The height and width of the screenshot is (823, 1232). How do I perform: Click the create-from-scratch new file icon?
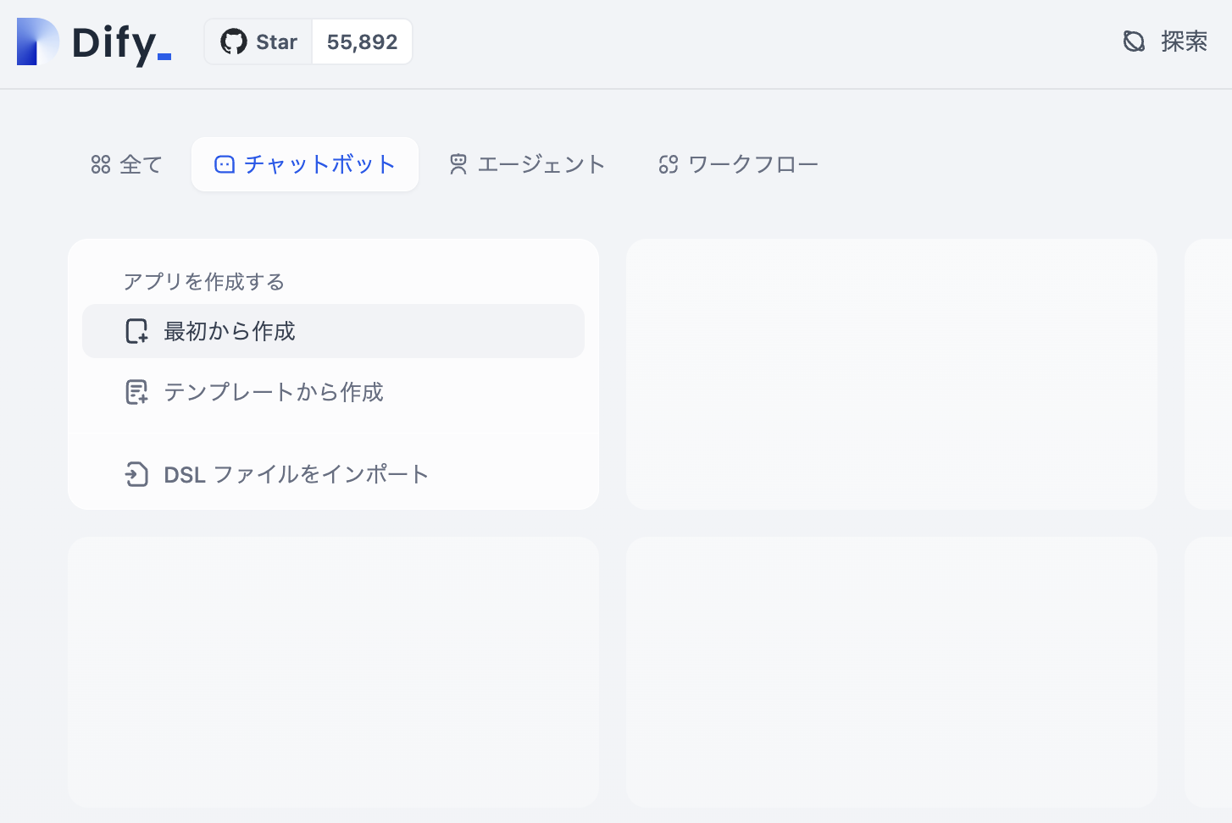(136, 331)
